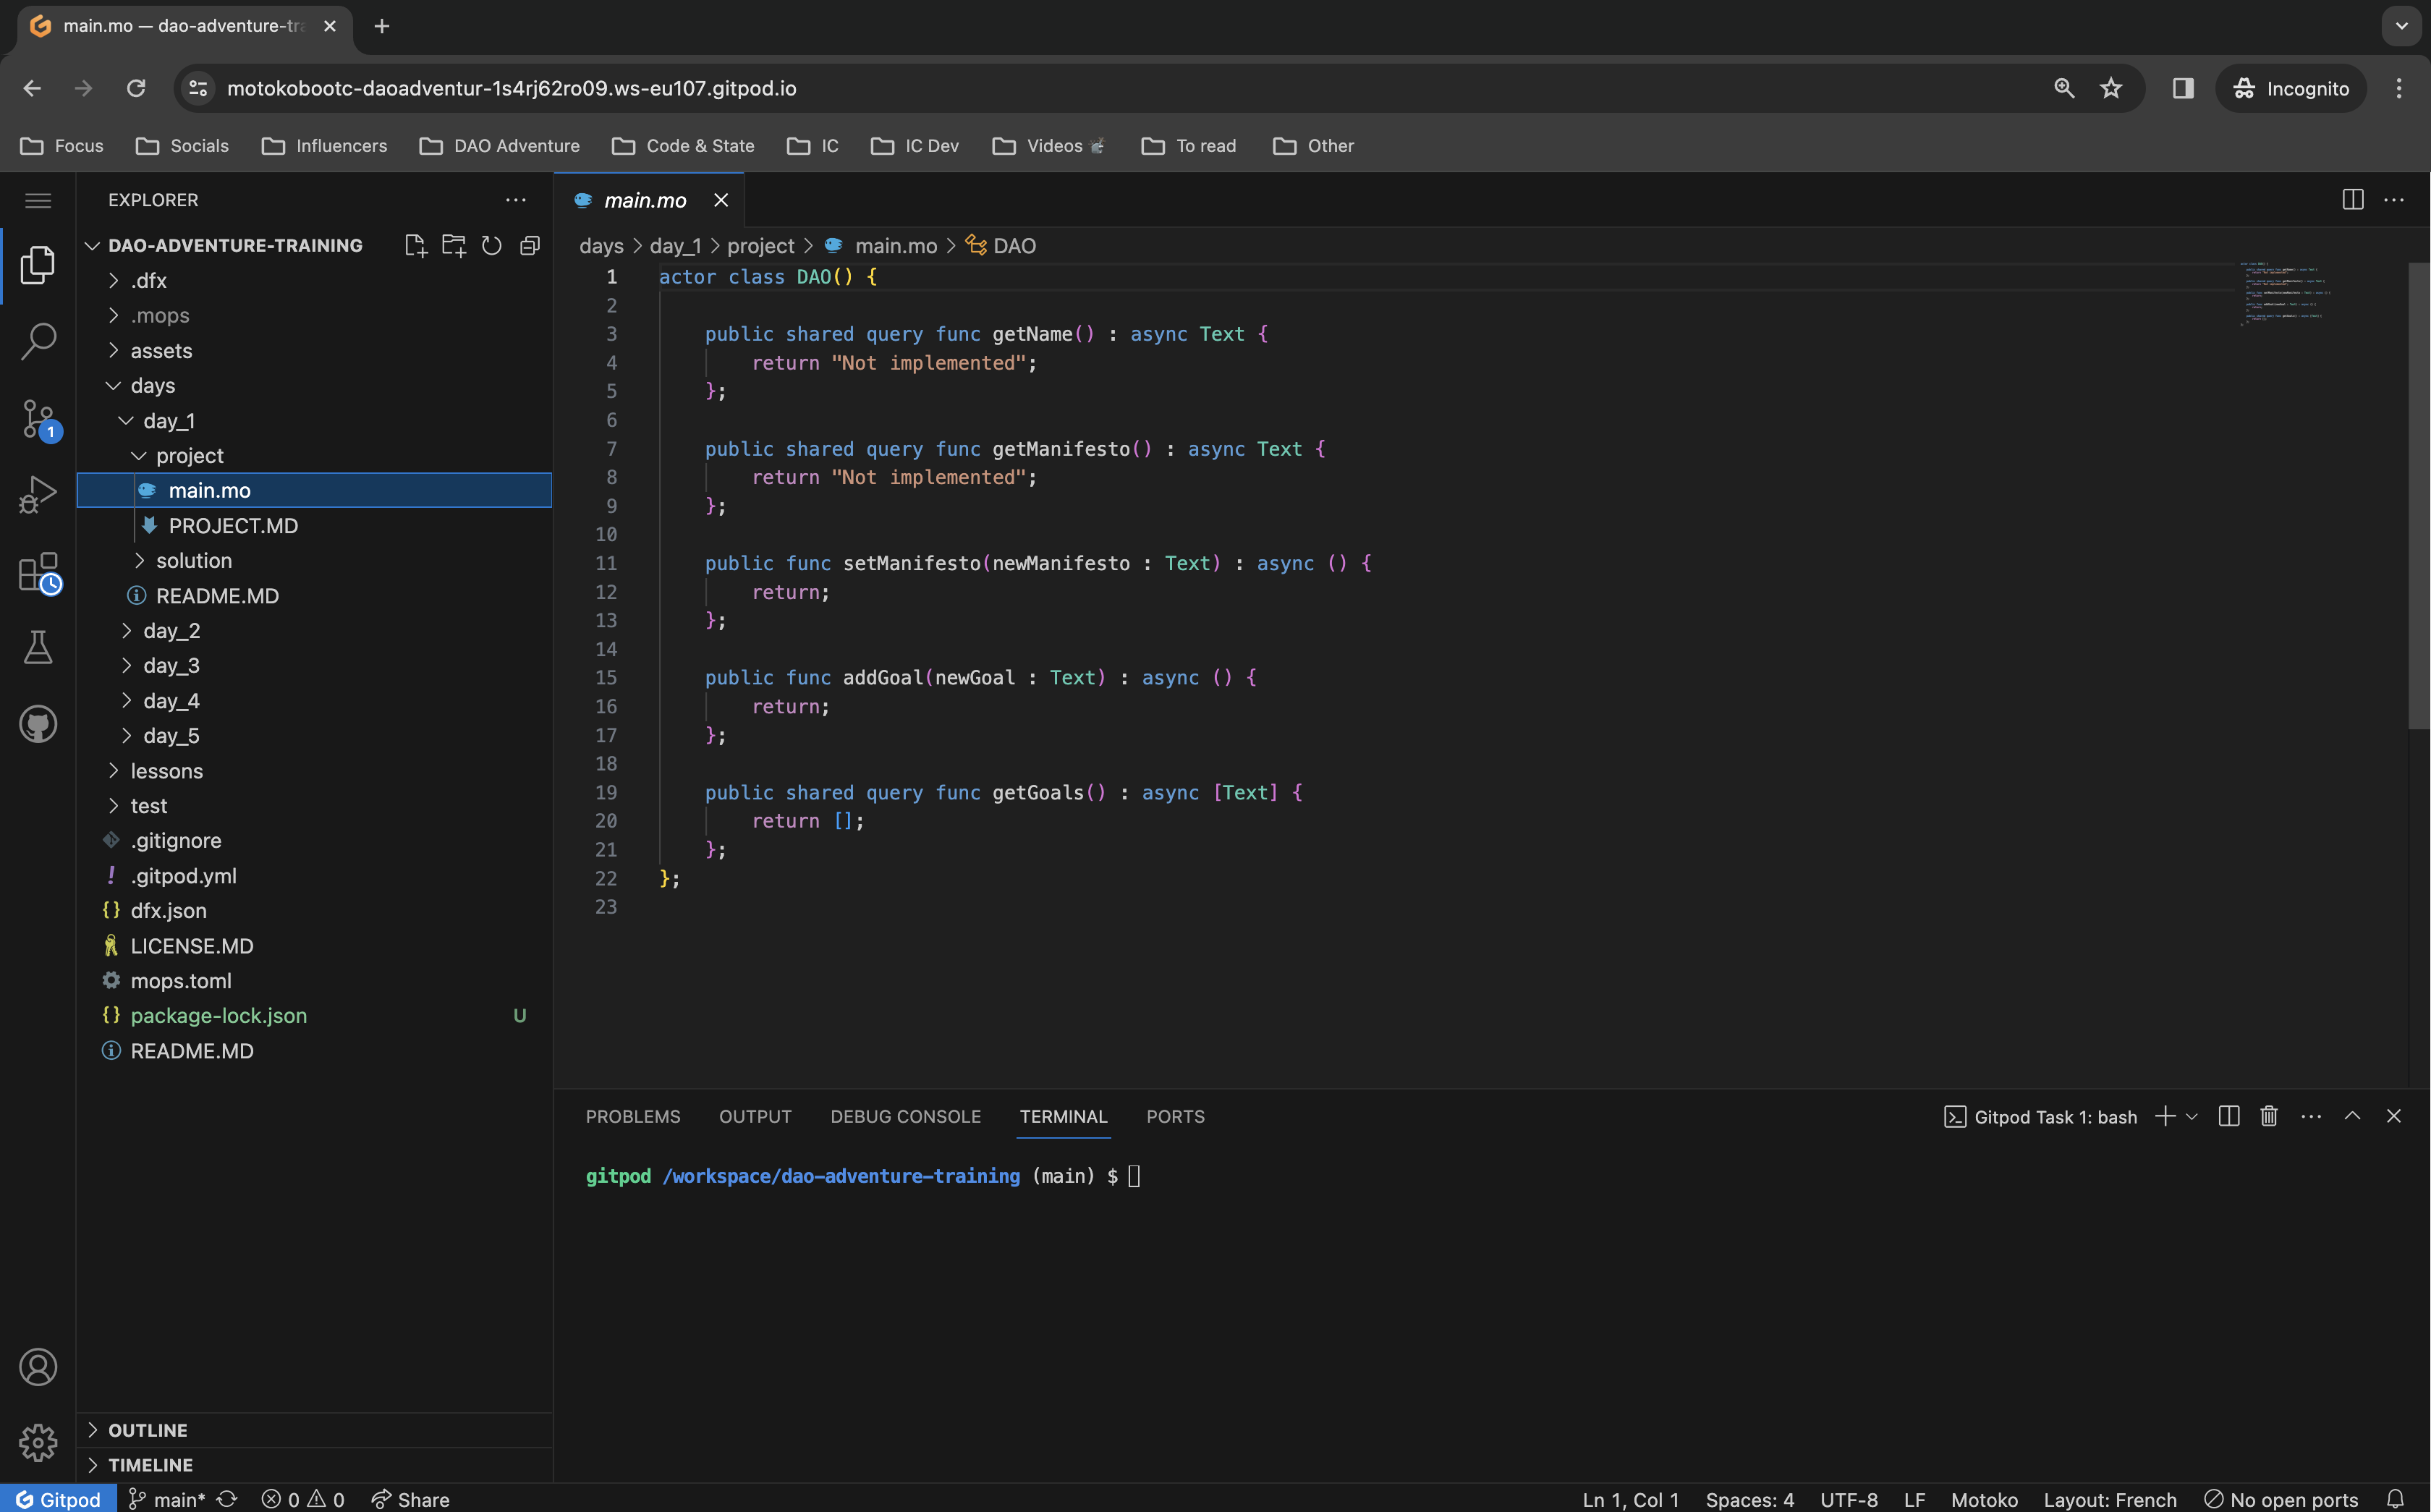Expand the day_2 folder
The width and height of the screenshot is (2431, 1512).
click(x=314, y=631)
